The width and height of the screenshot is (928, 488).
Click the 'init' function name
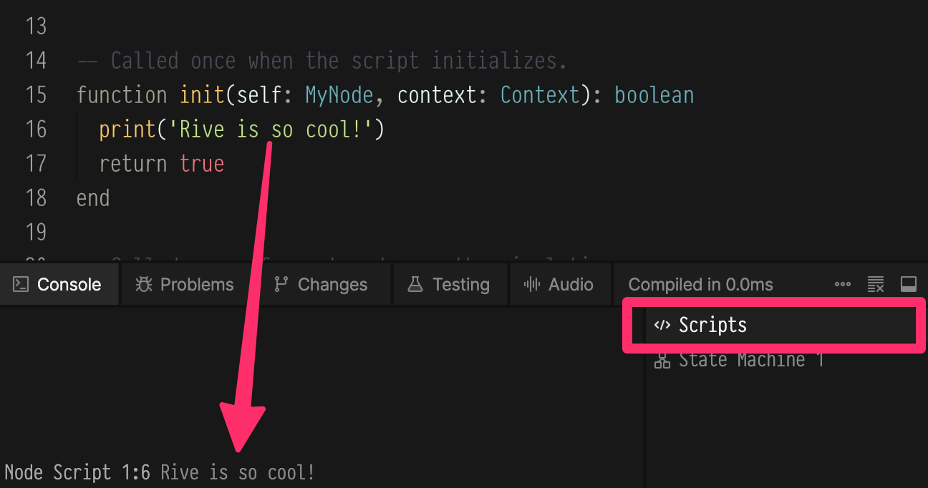click(202, 95)
